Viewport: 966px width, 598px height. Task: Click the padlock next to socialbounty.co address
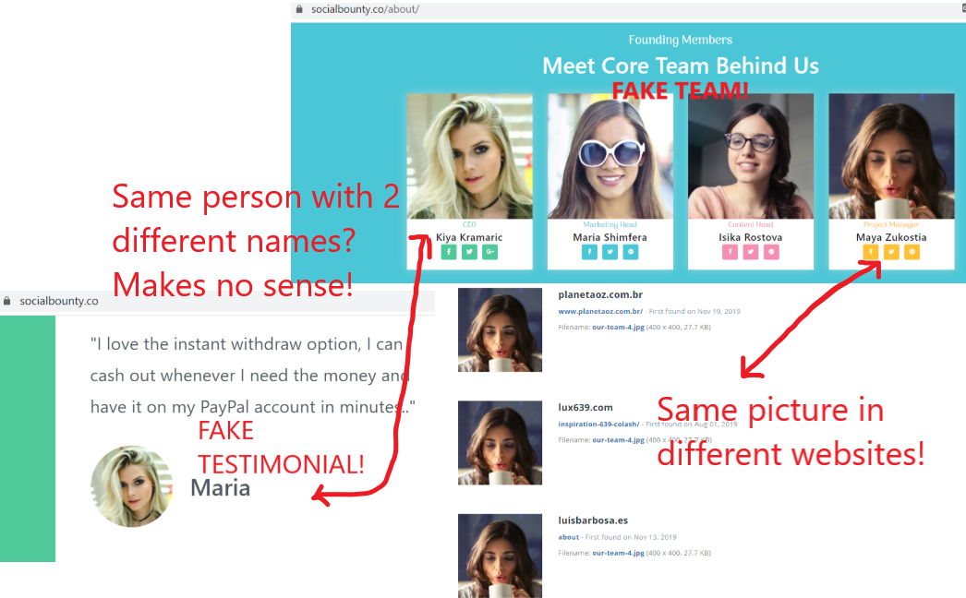(x=7, y=301)
